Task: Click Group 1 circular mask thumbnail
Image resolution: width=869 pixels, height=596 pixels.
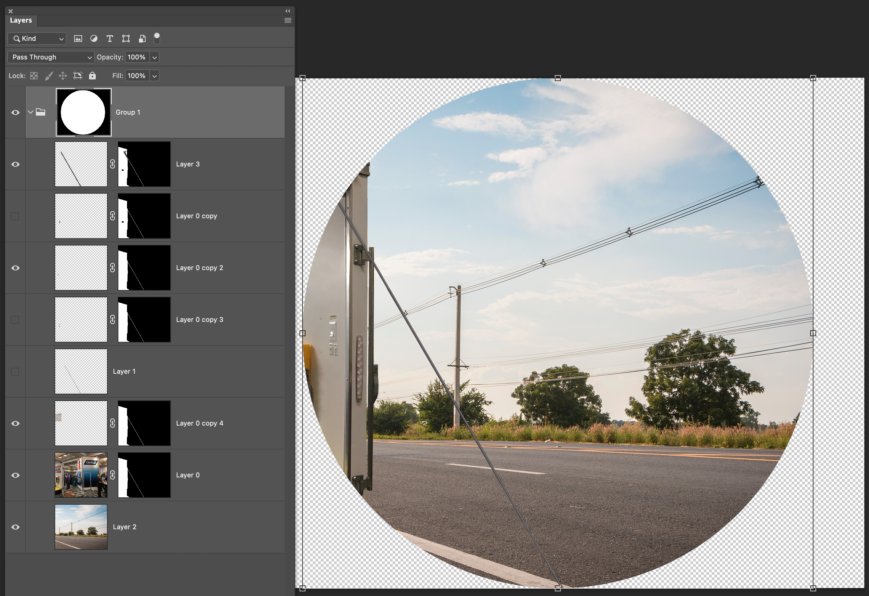Action: (x=83, y=112)
